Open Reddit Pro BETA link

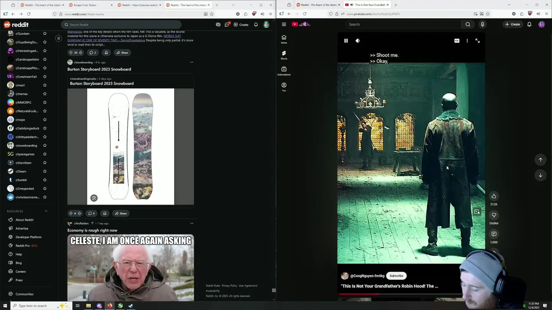coord(26,245)
